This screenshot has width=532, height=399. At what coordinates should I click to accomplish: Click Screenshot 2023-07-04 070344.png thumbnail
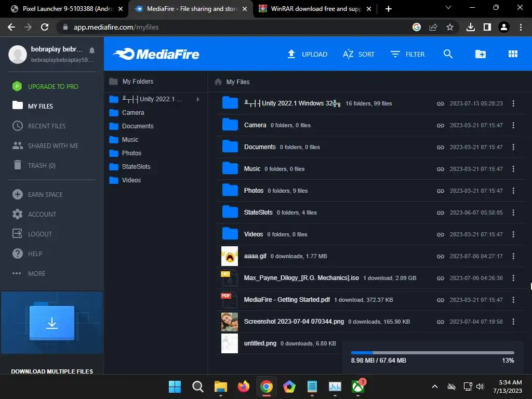230,322
